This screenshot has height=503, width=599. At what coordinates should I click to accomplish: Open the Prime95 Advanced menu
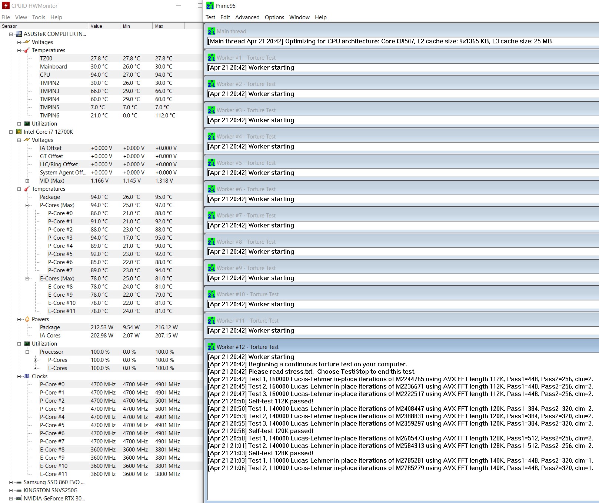(x=247, y=17)
